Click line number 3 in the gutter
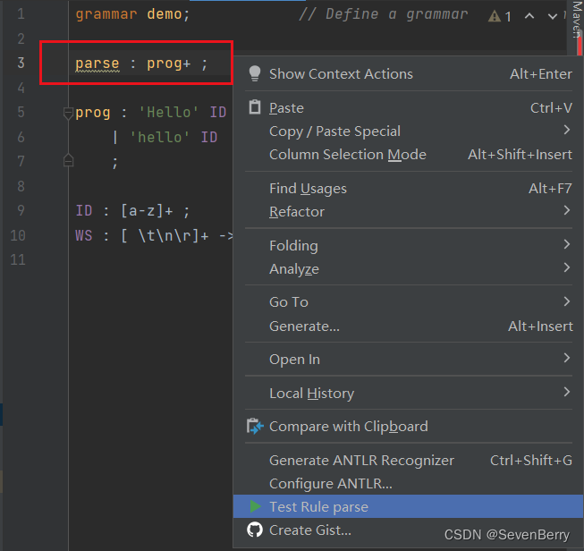 [21, 63]
